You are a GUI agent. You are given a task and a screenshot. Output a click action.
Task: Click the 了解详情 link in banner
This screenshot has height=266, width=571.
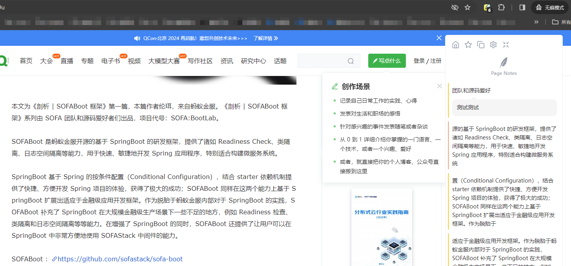pyautogui.click(x=265, y=38)
